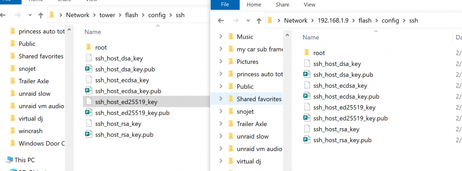This screenshot has height=171, width=462.
Task: Sort by Name column in right window
Action: pyautogui.click(x=311, y=37)
